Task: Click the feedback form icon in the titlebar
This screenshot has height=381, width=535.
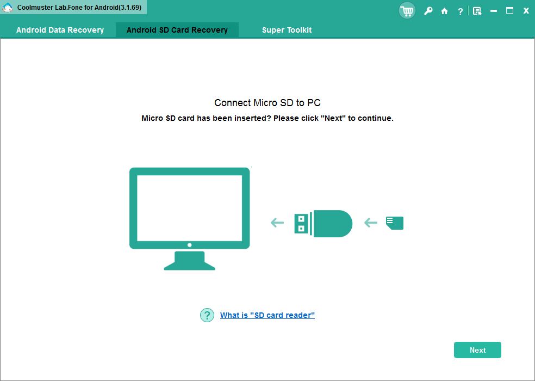Action: click(477, 11)
